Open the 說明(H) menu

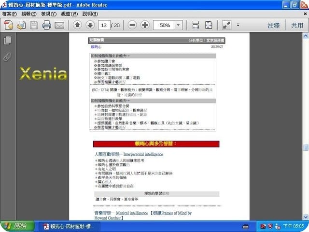pyautogui.click(x=90, y=14)
